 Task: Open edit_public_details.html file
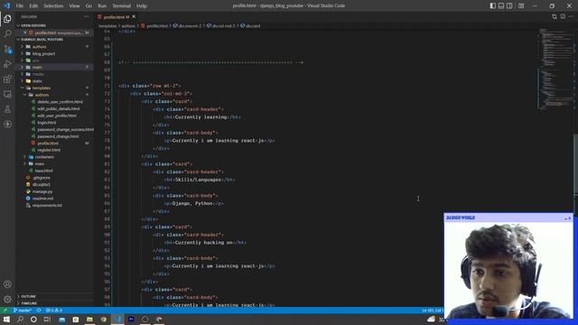tap(58, 108)
